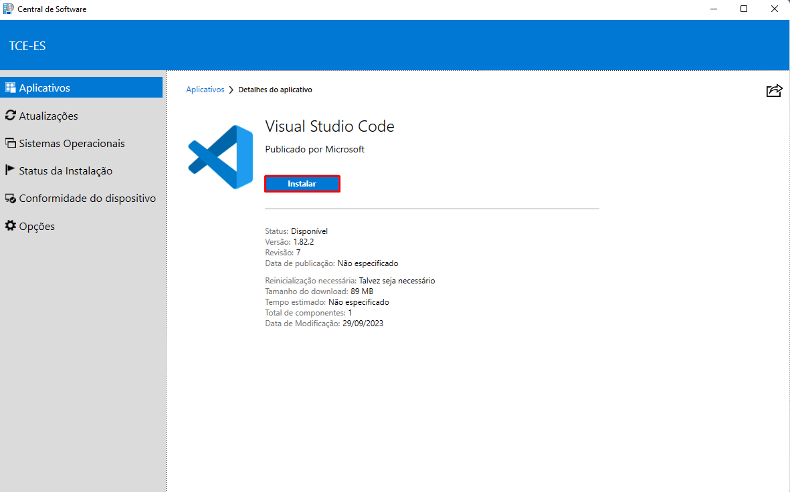Viewport: 790px width, 492px height.
Task: Click the version 1.82.2 value
Action: (303, 242)
